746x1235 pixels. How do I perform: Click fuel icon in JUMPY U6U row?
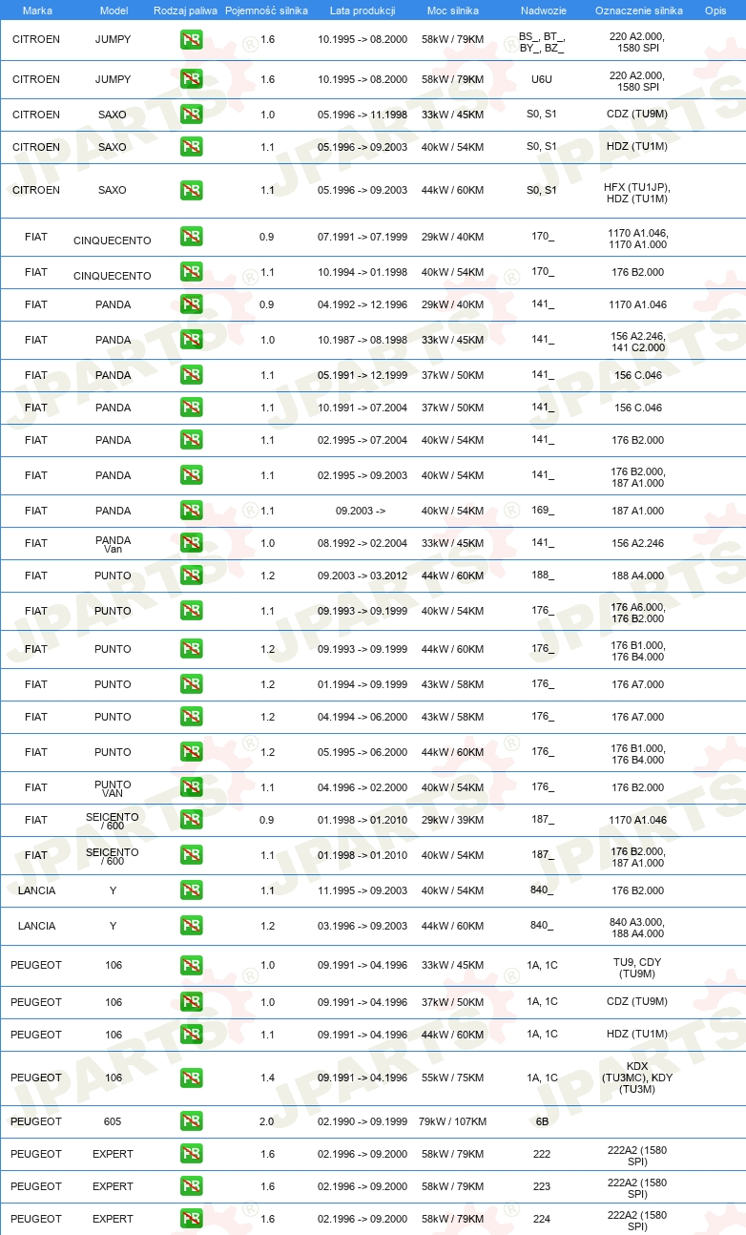click(x=191, y=80)
